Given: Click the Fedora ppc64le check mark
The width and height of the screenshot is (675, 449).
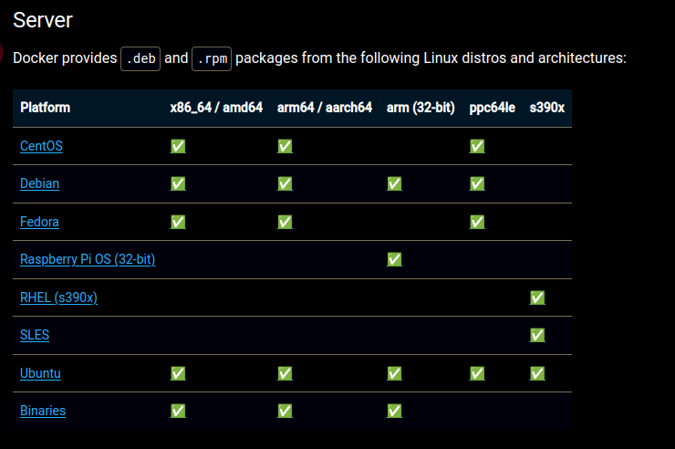Looking at the screenshot, I should pyautogui.click(x=477, y=222).
